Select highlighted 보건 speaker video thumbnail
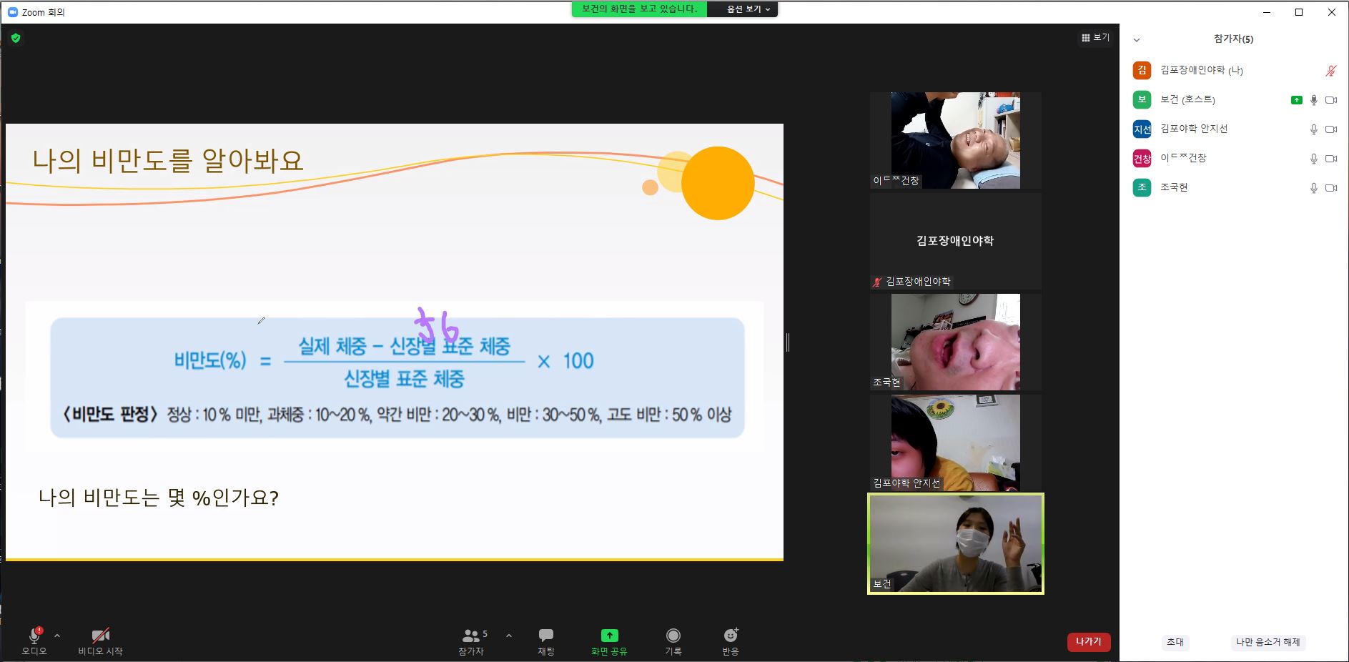1349x662 pixels. pyautogui.click(x=956, y=543)
